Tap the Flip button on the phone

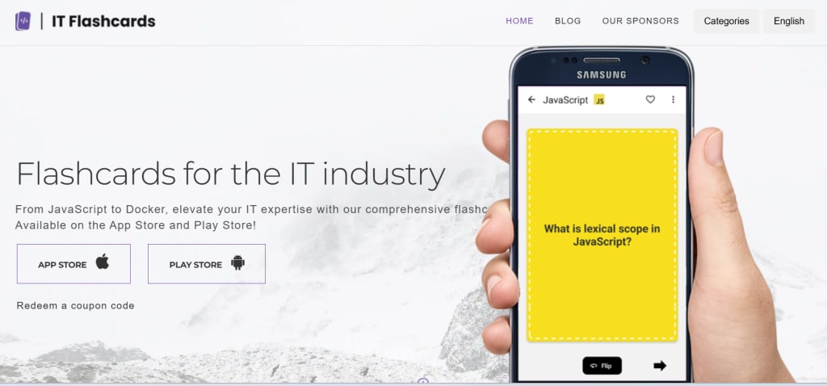pos(602,366)
